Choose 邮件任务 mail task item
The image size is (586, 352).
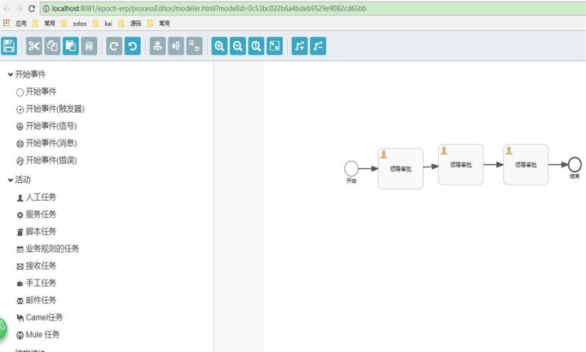coord(36,301)
